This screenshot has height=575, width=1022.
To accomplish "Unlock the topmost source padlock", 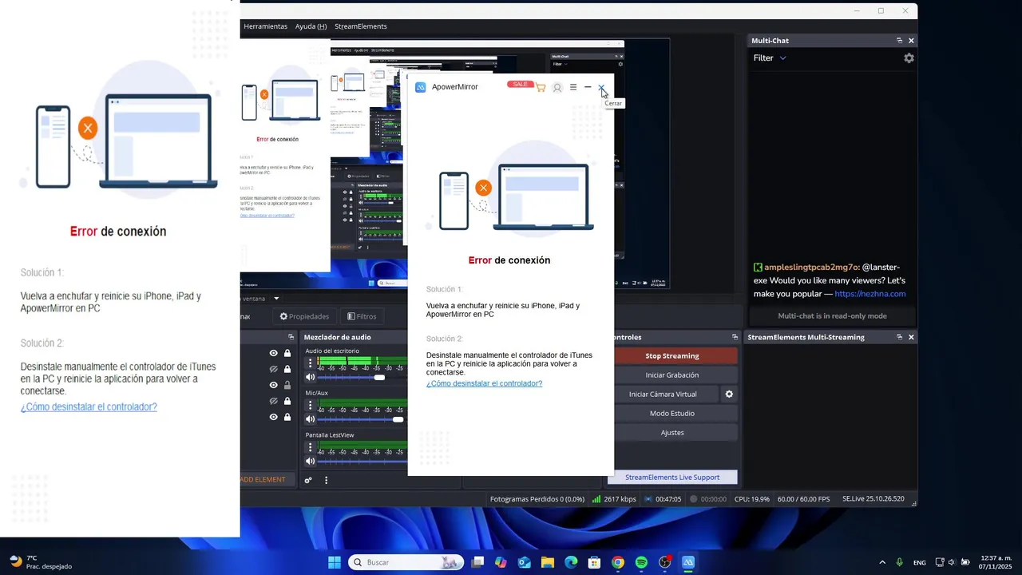I will click(x=287, y=353).
